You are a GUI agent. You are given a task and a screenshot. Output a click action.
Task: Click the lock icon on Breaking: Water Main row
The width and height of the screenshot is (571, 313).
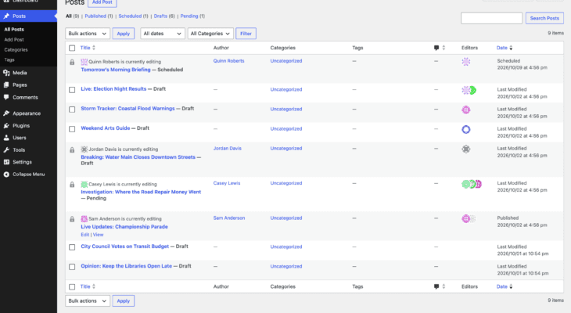point(72,149)
